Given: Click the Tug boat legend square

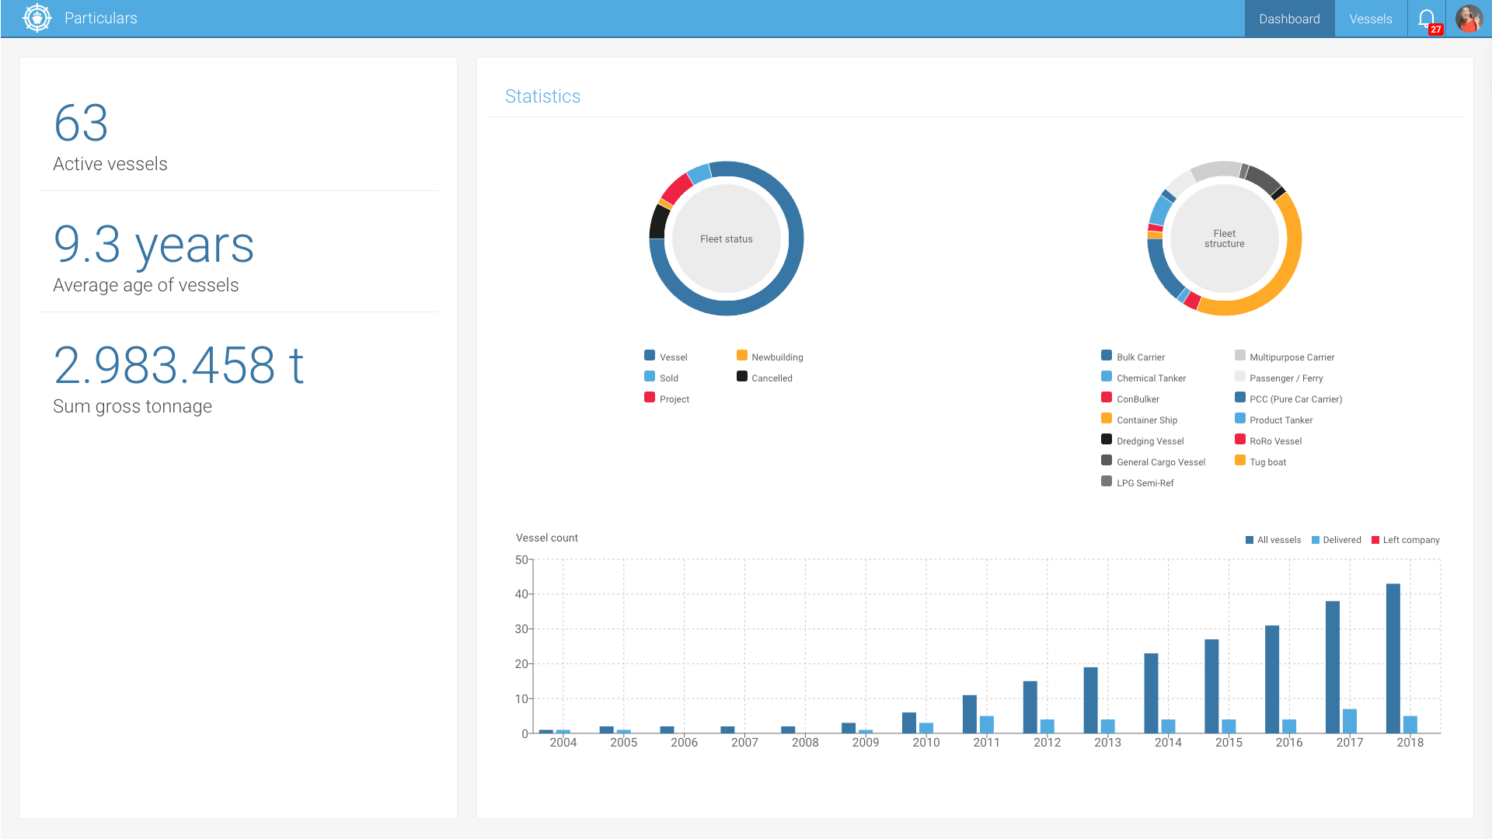Looking at the screenshot, I should coord(1240,461).
